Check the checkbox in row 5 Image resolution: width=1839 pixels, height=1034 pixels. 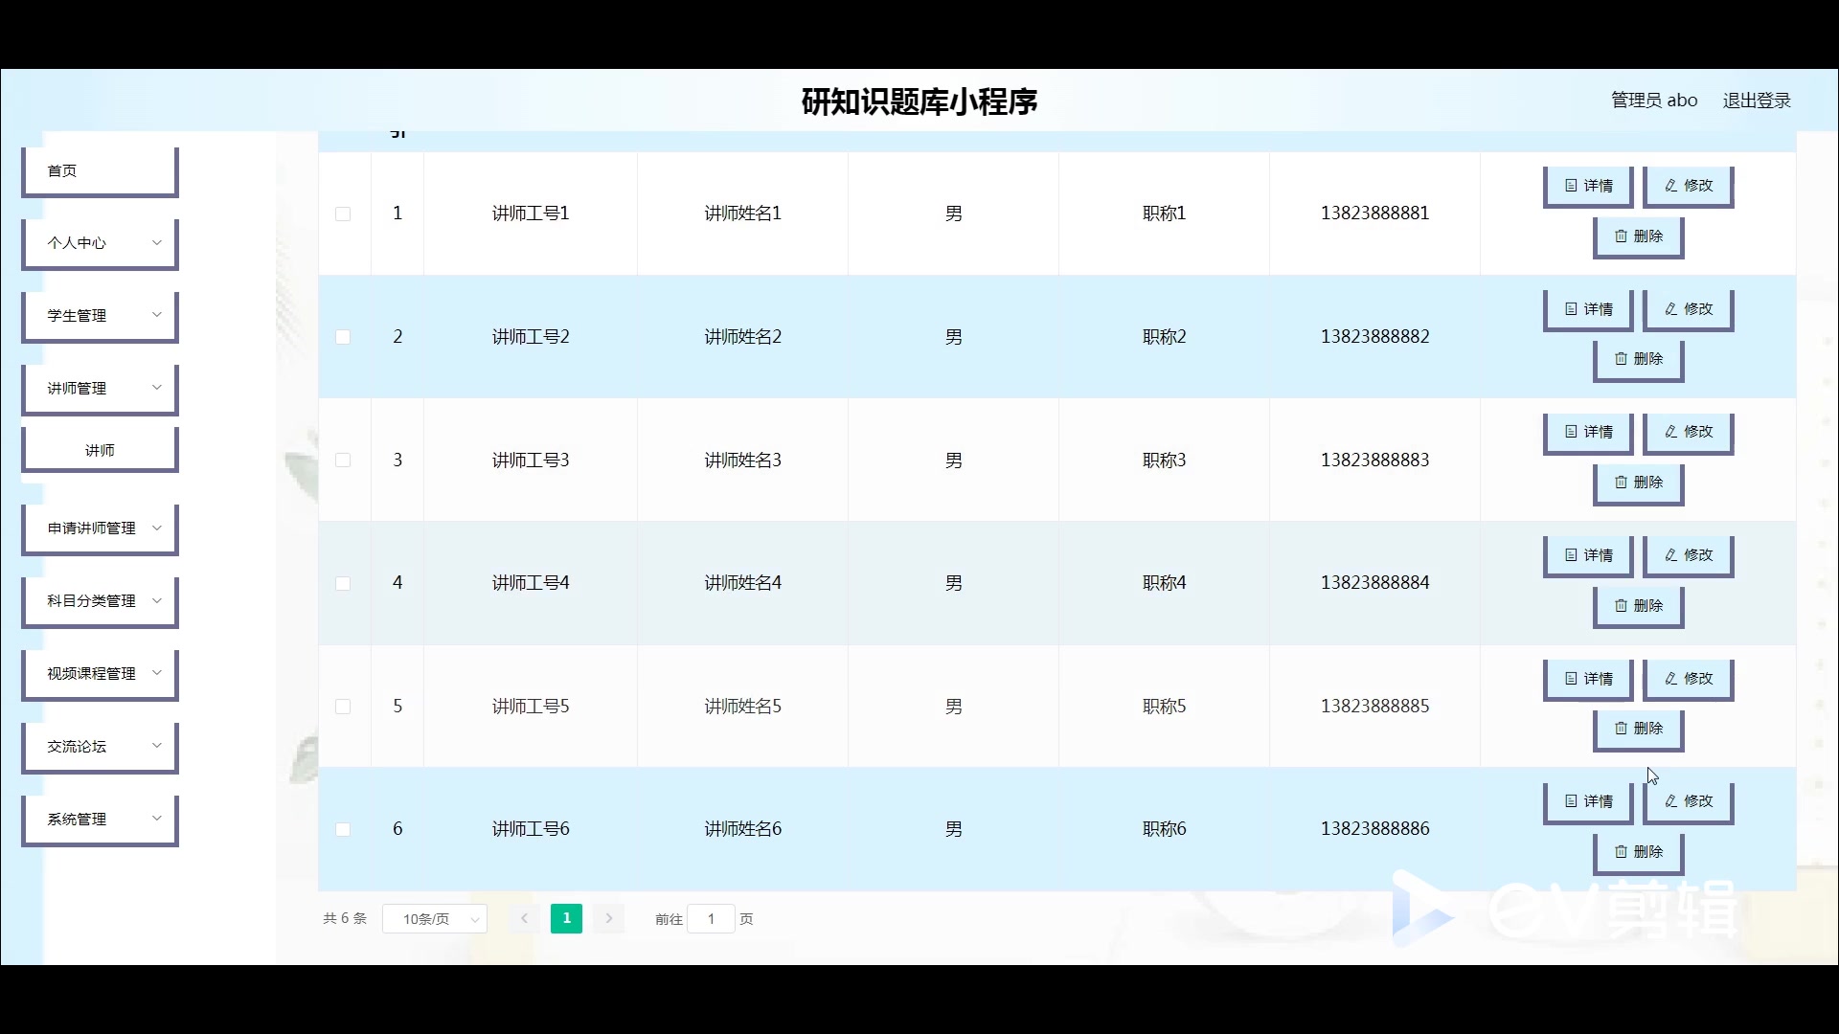click(343, 707)
